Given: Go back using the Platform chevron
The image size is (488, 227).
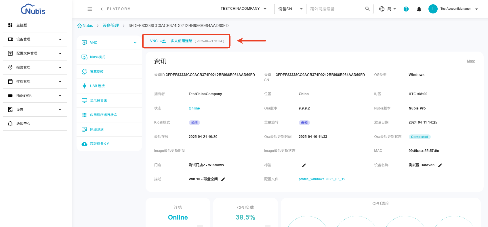Looking at the screenshot, I should pyautogui.click(x=102, y=9).
